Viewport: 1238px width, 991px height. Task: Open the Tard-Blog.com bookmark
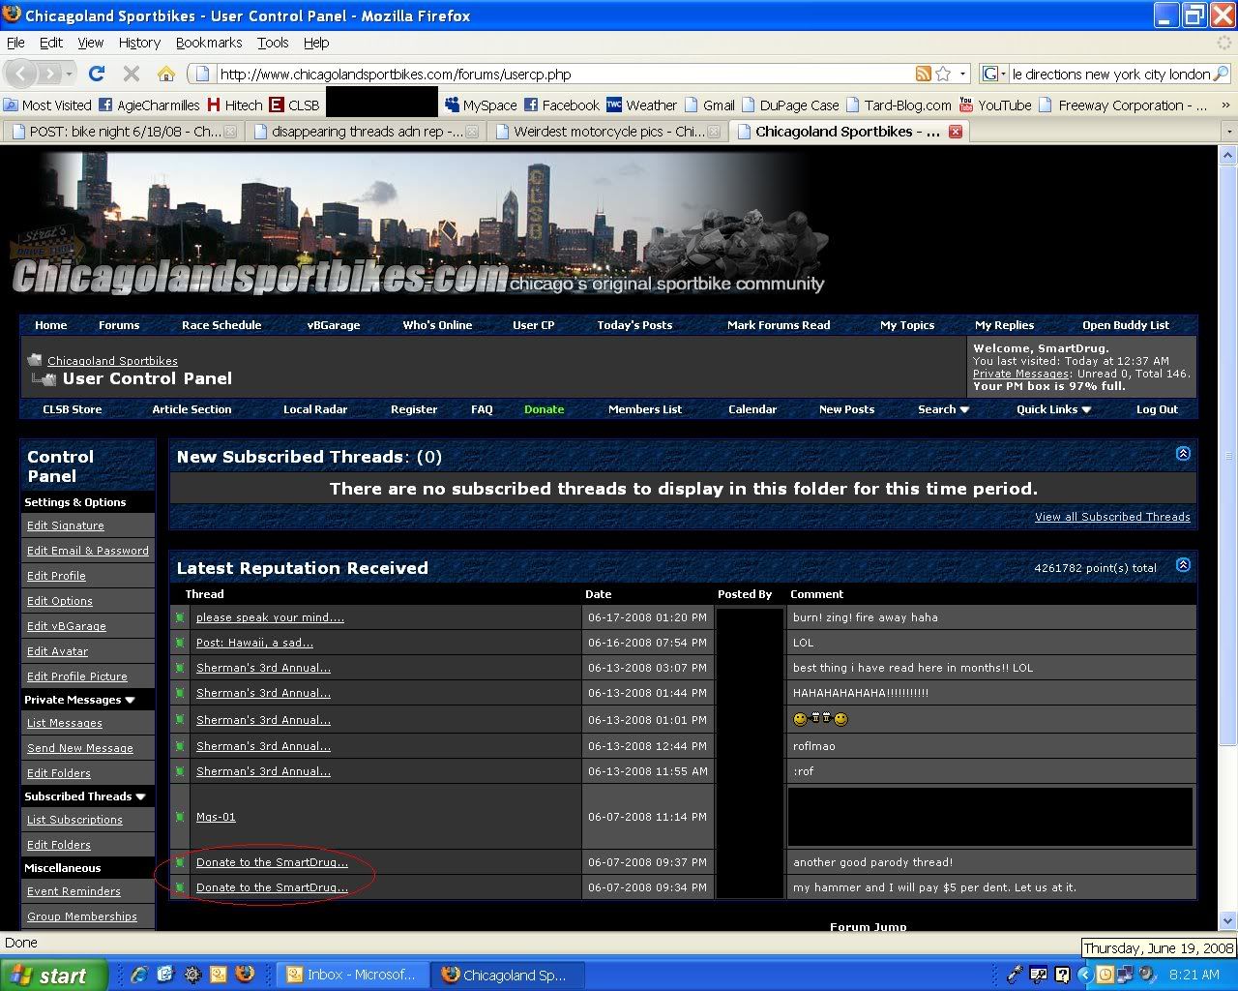[x=899, y=105]
